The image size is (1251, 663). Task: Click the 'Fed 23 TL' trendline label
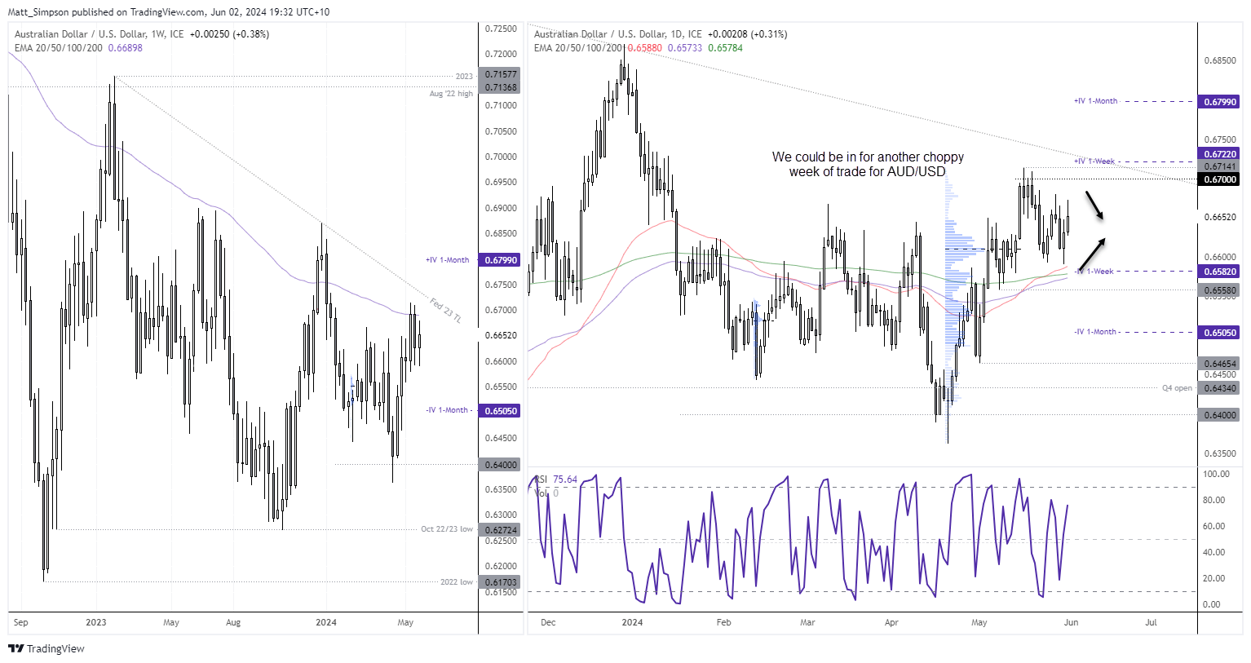(446, 311)
